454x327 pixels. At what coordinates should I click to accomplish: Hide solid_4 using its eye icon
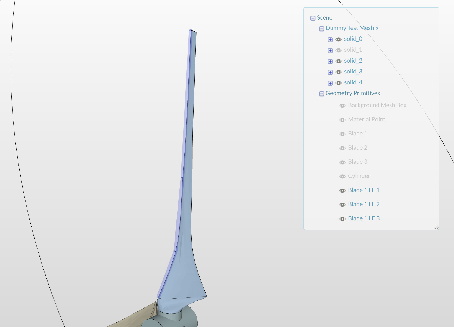point(338,83)
